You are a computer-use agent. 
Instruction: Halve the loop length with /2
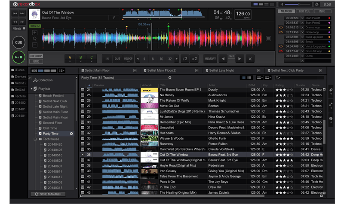185,59
